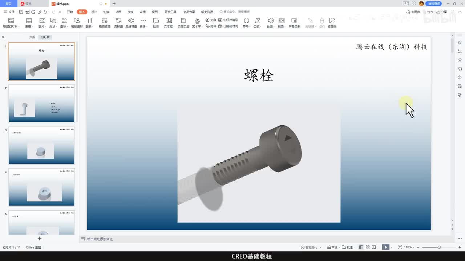This screenshot has width=465, height=261.
Task: Click the 图片 picture insert icon
Action: (x=43, y=21)
